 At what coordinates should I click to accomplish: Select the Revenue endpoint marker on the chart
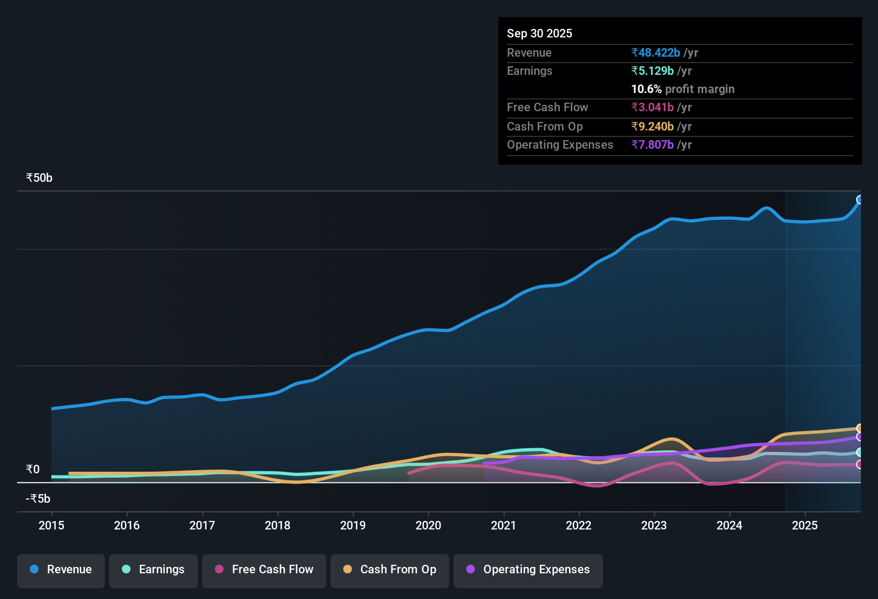pyautogui.click(x=860, y=200)
